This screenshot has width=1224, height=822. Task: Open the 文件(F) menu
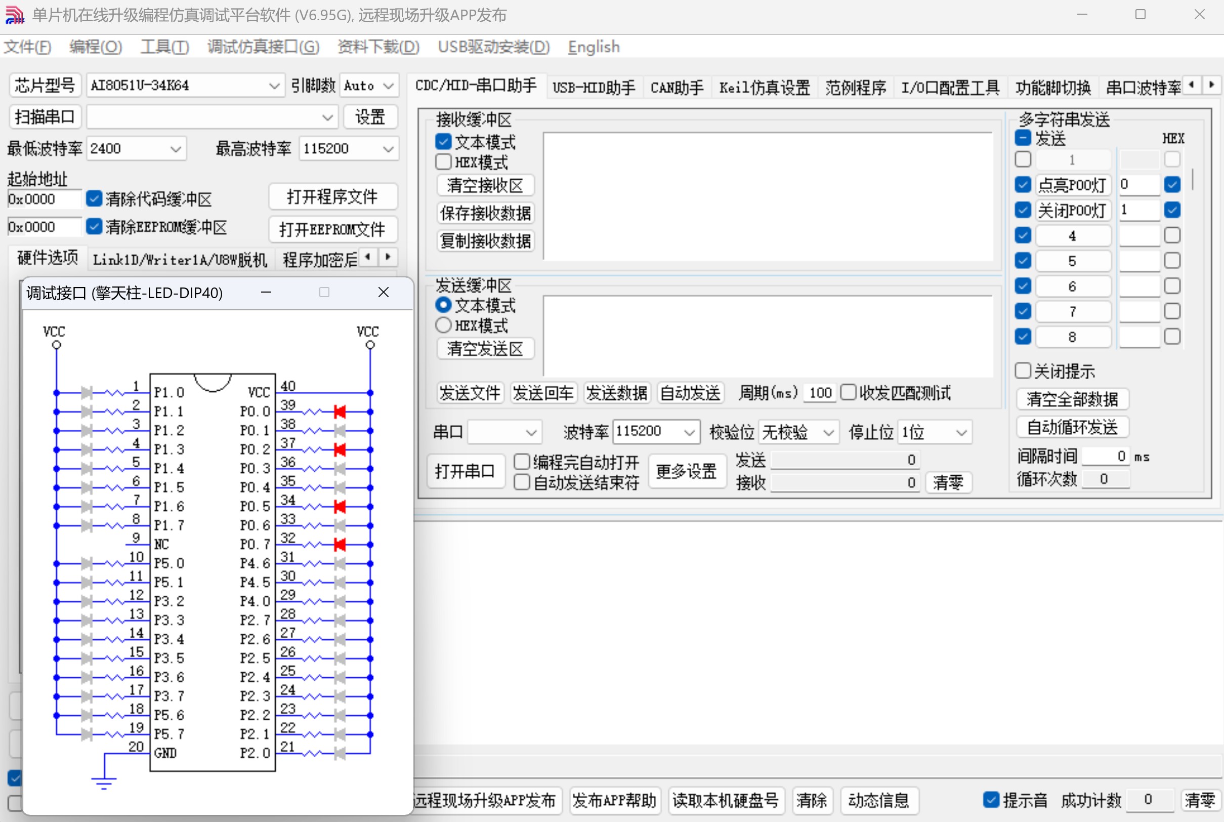(27, 47)
